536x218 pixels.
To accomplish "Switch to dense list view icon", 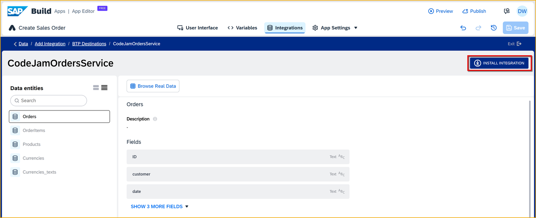I will (104, 88).
